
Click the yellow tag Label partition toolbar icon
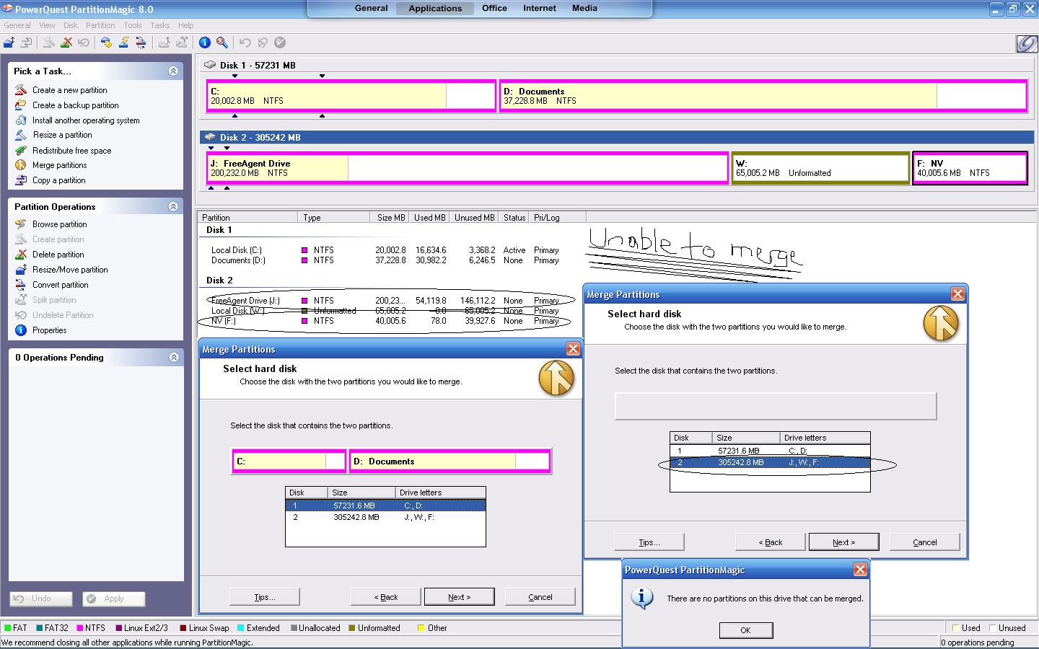tap(106, 43)
